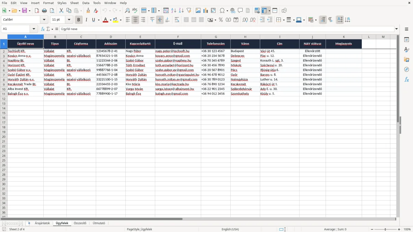Click Increase Indent icon
Image resolution: width=413 pixels, height=232 pixels.
262,20
